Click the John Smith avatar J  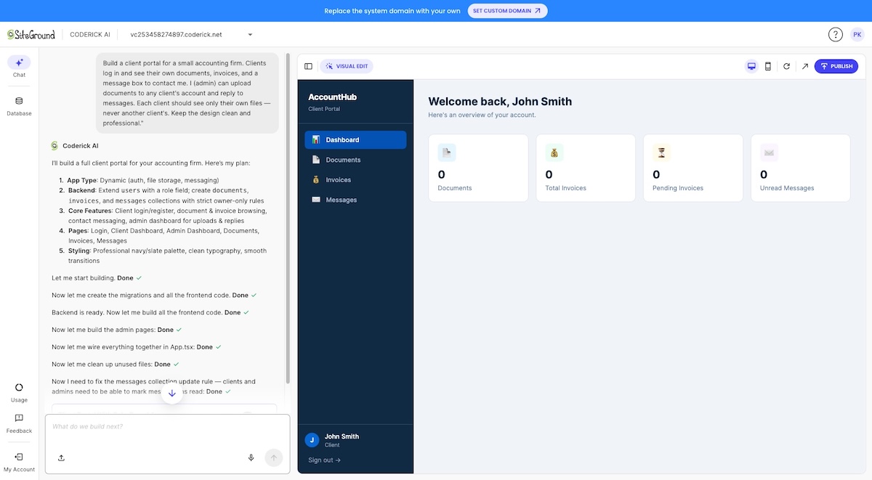(312, 439)
